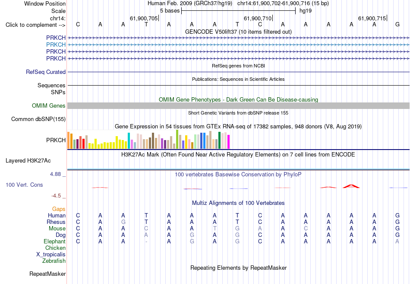Image resolution: width=410 pixels, height=284 pixels.
Task: Click the -4.5 PhyloP lower scale value
Action: [x=56, y=196]
